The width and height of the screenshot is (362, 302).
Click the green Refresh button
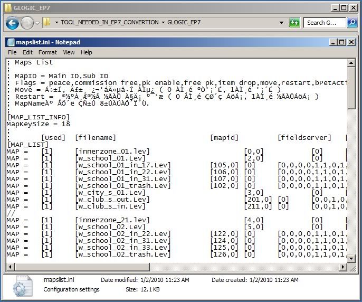(294, 23)
